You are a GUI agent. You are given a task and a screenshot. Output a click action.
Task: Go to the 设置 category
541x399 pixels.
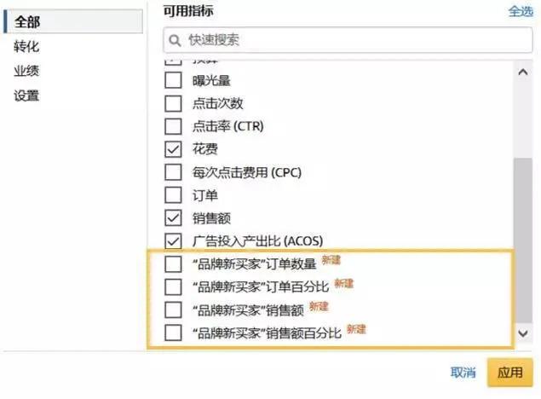[x=26, y=95]
